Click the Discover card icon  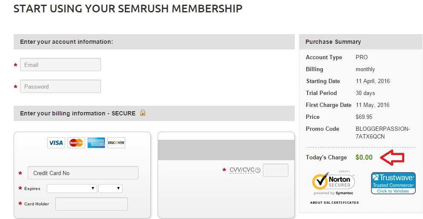click(116, 143)
